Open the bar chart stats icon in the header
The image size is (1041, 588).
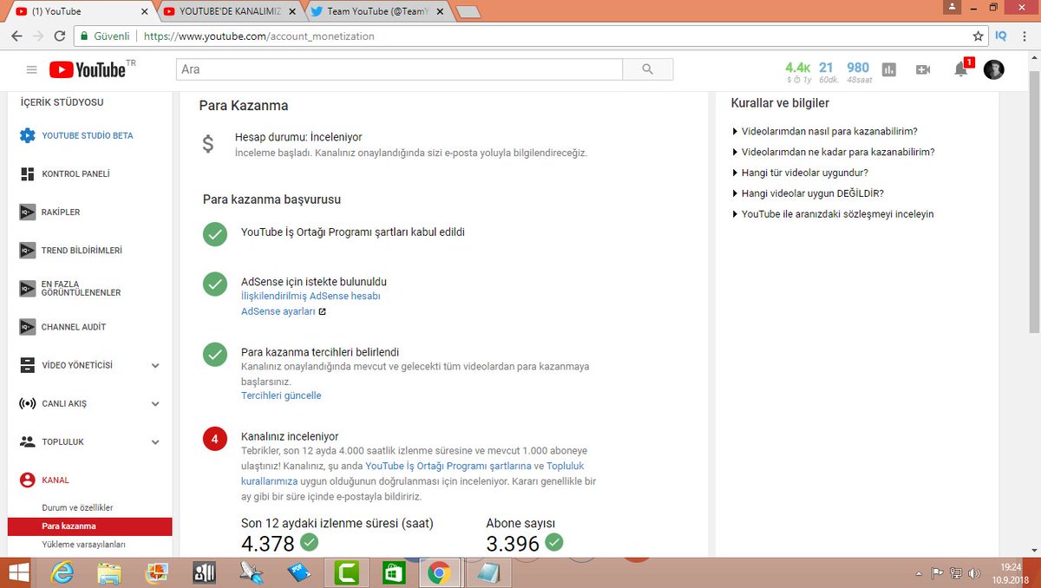pyautogui.click(x=888, y=69)
